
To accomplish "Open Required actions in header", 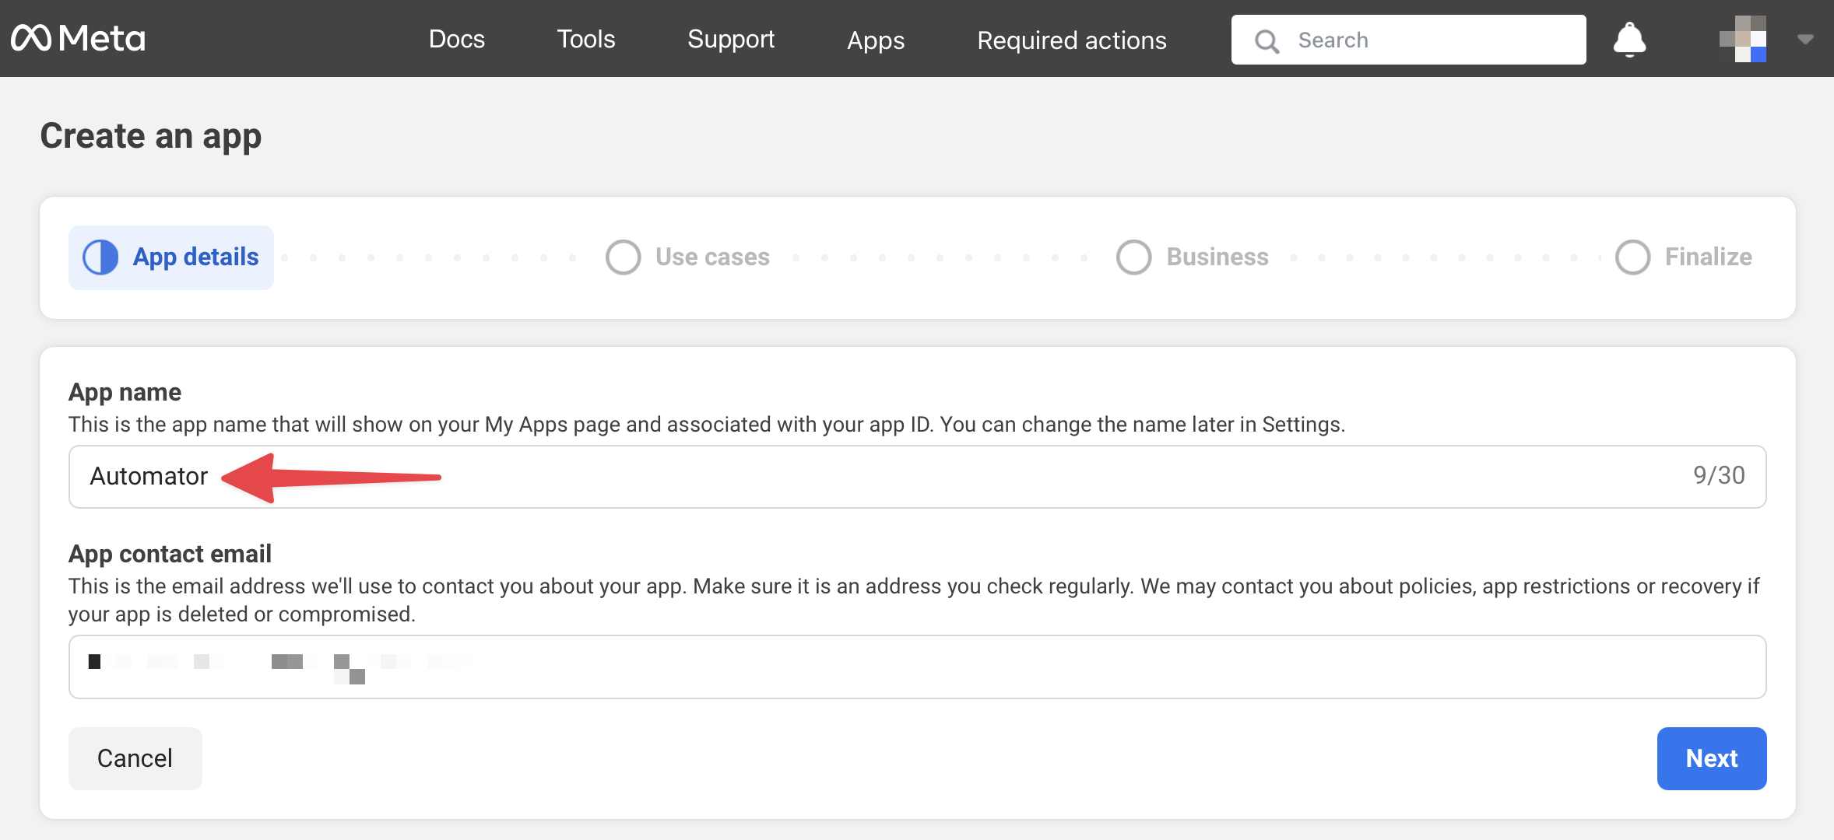I will [x=1071, y=40].
